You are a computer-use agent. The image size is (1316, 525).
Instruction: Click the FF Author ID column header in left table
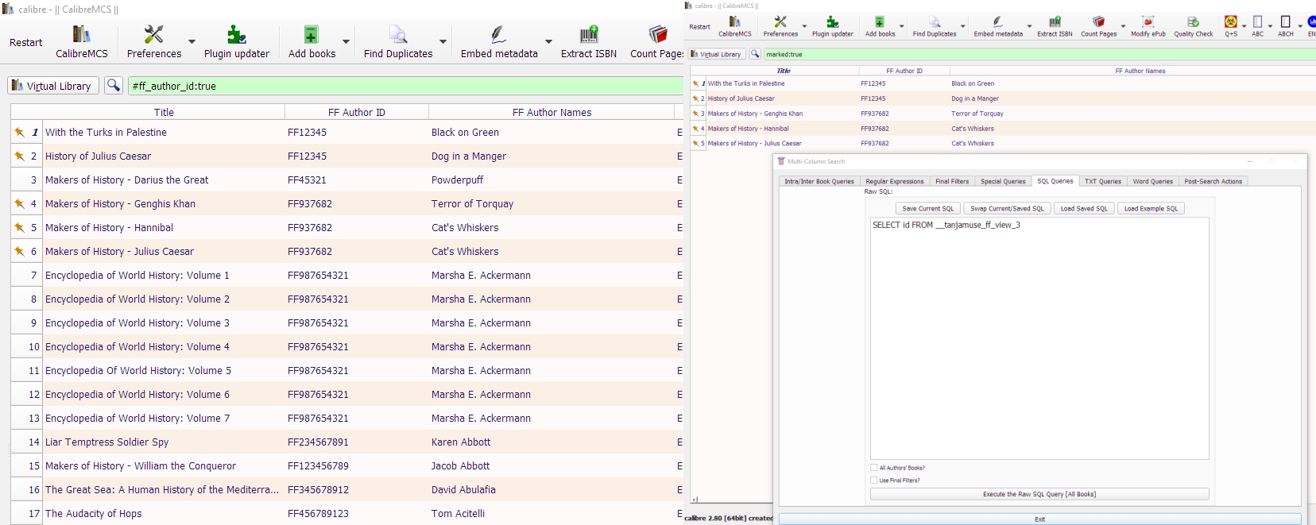356,112
